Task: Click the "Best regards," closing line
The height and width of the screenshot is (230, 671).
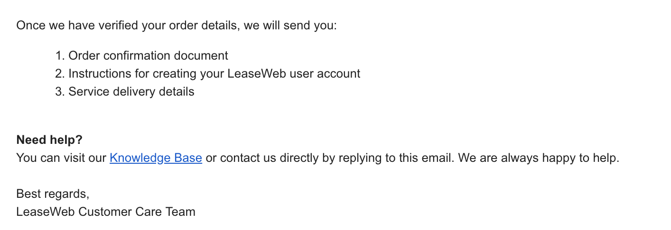Action: (x=53, y=194)
